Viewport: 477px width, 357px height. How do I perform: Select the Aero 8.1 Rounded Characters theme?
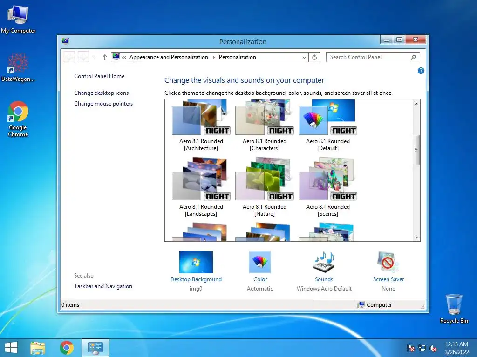(x=265, y=126)
